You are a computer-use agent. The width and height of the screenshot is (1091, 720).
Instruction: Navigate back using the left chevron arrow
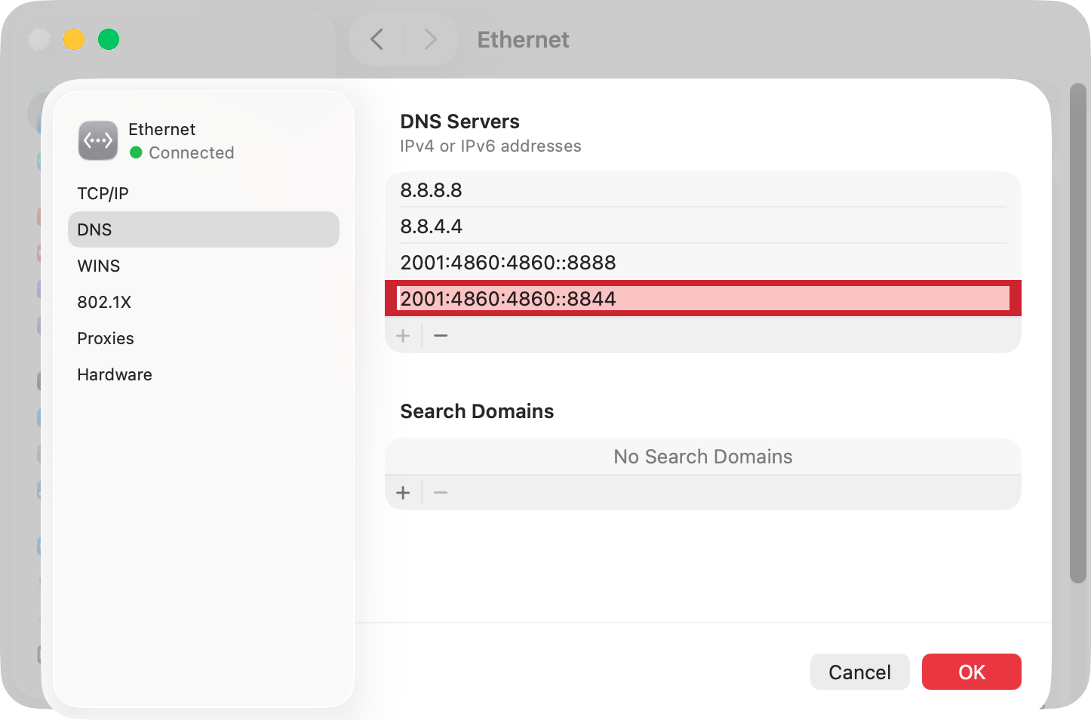pos(377,39)
